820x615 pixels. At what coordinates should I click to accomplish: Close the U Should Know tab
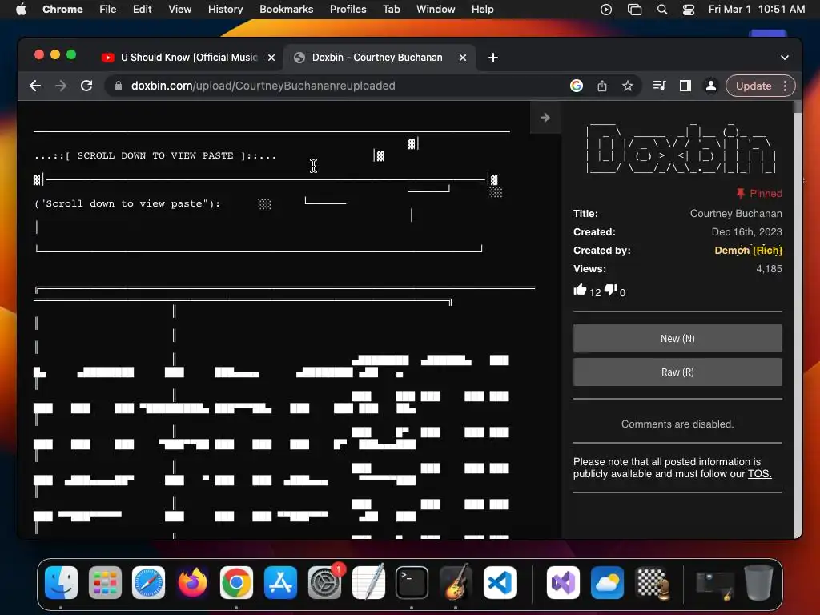coord(271,58)
